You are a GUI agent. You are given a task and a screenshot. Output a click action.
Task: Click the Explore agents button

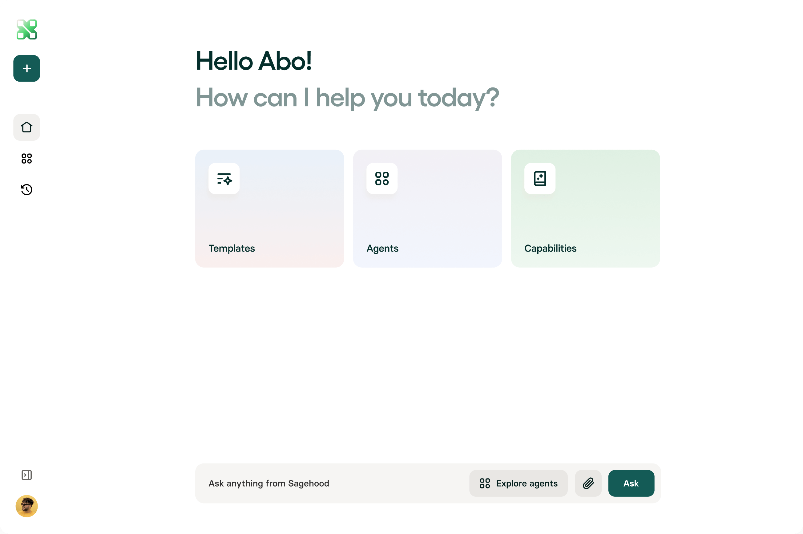[x=518, y=483]
